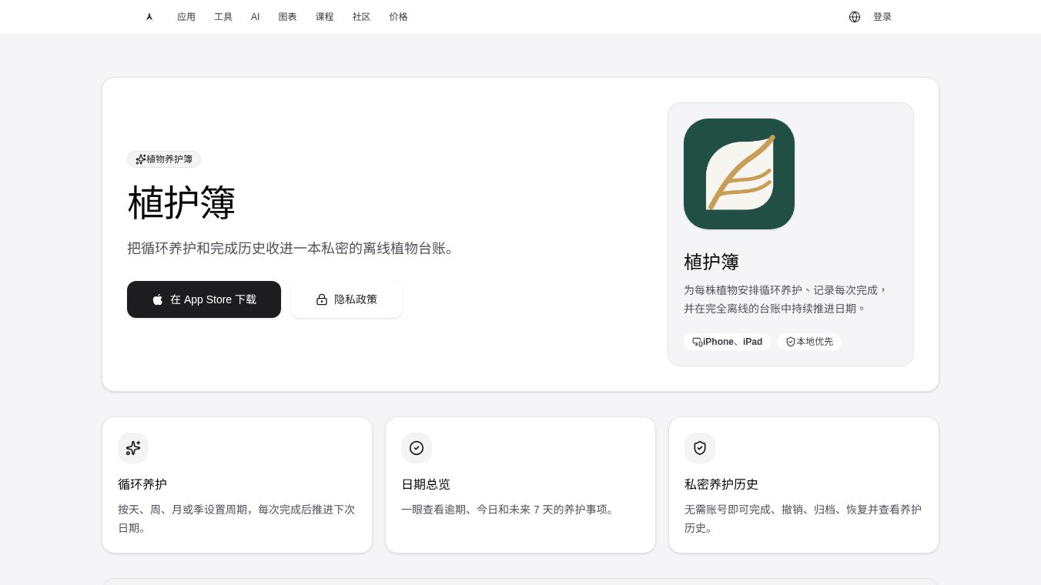Click the tagline 把循环养护和完成历史收进一本私密的离线植物台账
The width and height of the screenshot is (1041, 585).
[x=292, y=248]
